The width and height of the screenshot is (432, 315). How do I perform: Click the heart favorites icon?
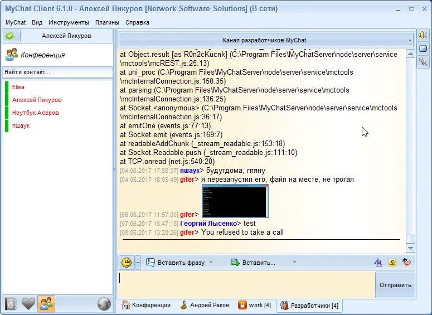[28, 304]
